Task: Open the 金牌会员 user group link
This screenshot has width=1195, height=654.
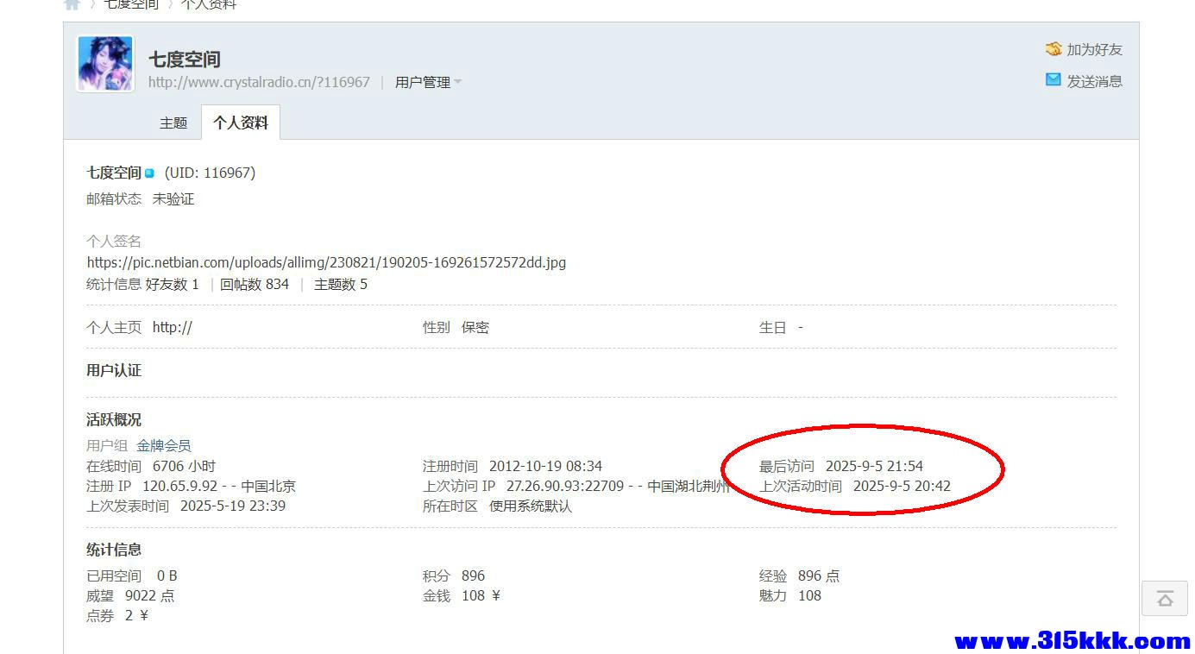Action: (164, 445)
